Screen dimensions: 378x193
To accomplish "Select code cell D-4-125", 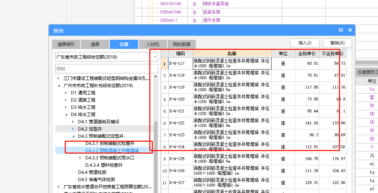I will click(180, 159).
